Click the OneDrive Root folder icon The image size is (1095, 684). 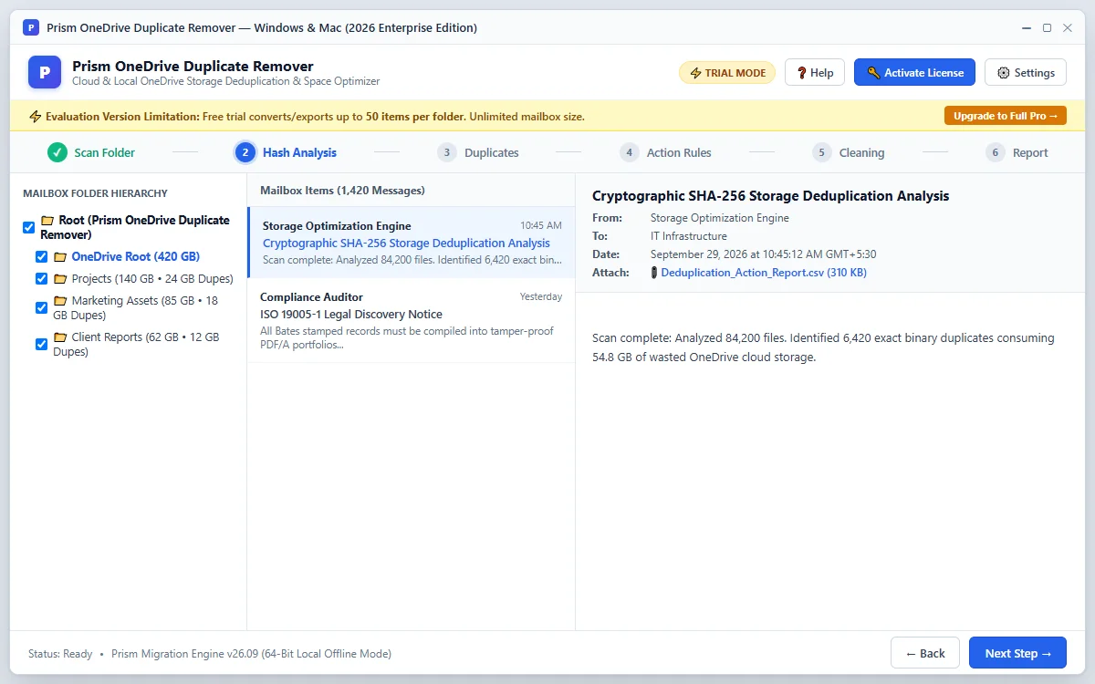point(60,257)
